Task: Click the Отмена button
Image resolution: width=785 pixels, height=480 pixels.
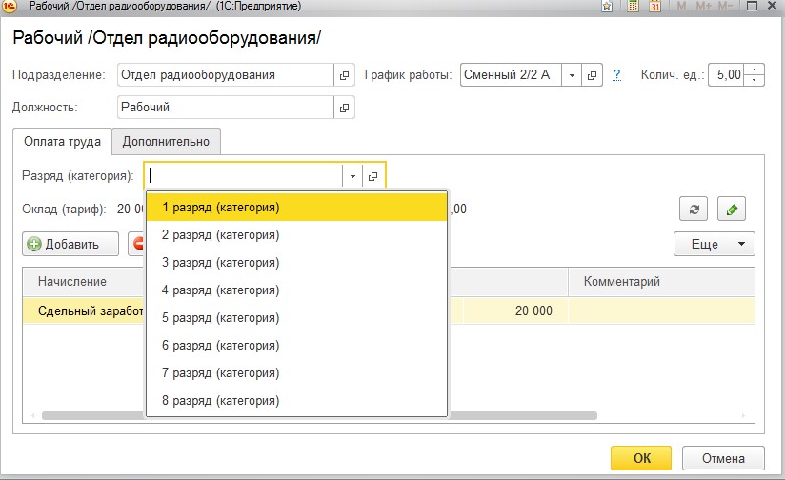Action: coord(723,458)
